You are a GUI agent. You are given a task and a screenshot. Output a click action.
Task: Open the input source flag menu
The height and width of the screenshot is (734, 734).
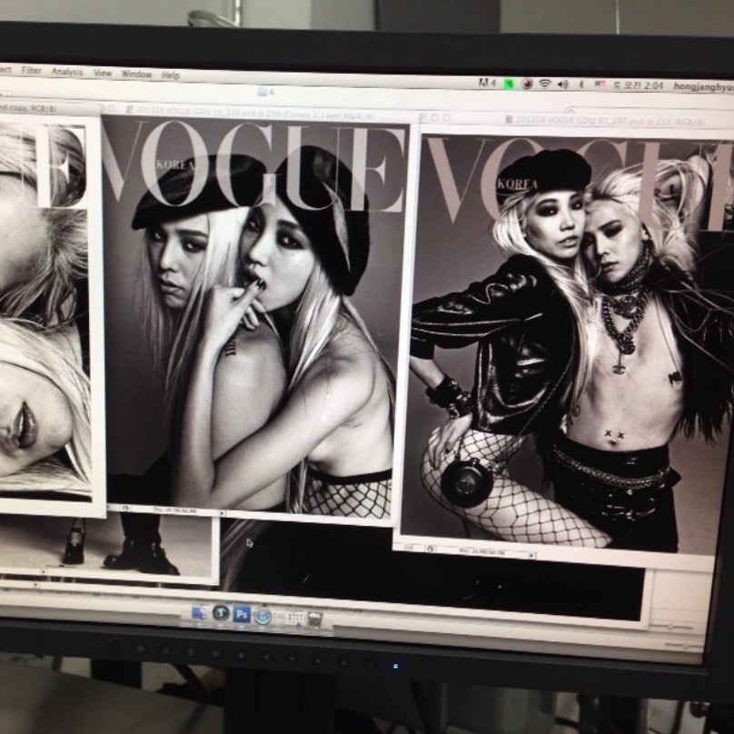(600, 84)
